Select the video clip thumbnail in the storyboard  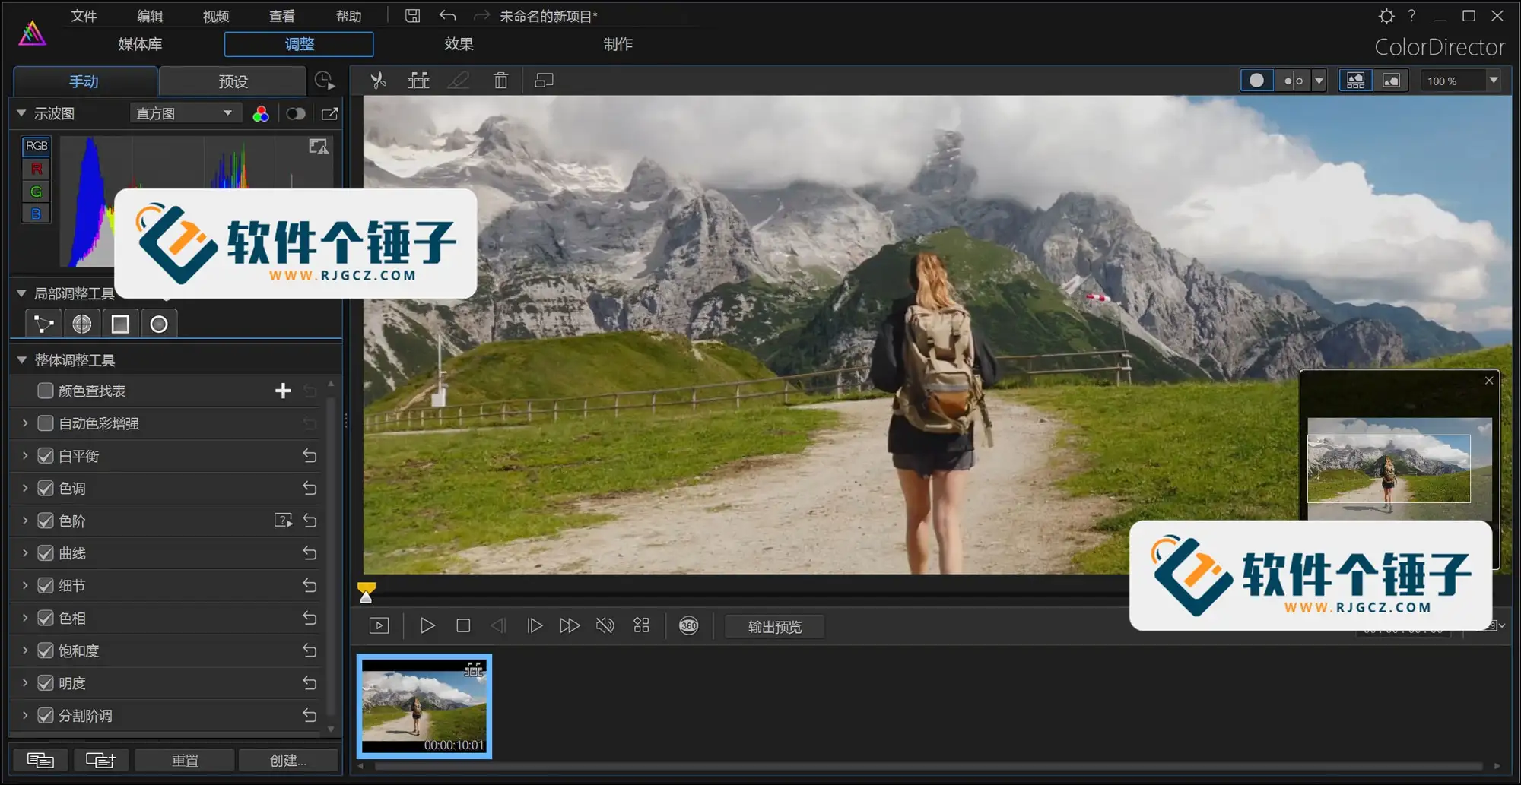point(424,706)
